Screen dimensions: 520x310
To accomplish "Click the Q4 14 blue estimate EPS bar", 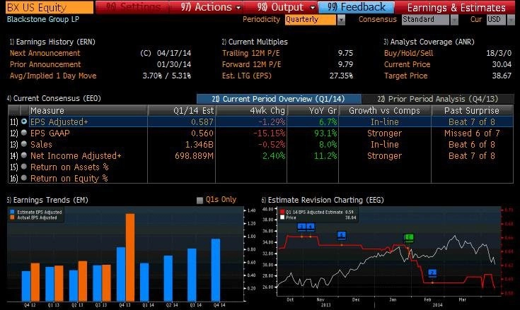I will click(x=216, y=270).
